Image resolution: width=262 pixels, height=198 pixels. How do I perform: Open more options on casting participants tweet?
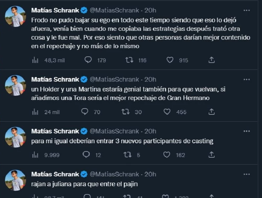247,131
